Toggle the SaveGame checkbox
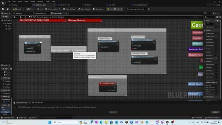Viewport: 222px width, 125px height. 216,71
